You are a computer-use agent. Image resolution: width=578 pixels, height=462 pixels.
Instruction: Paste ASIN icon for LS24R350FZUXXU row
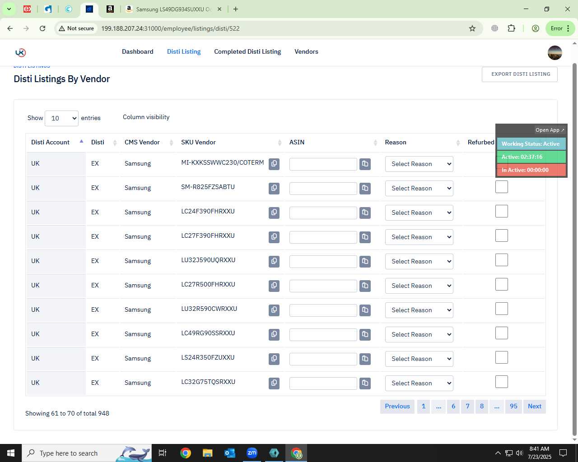[x=365, y=359]
